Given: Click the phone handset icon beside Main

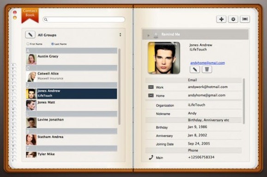Looking at the screenshot, I should pos(151,158).
